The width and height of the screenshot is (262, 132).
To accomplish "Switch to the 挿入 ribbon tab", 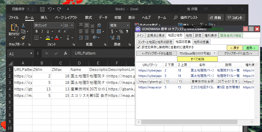I will coord(44,17).
